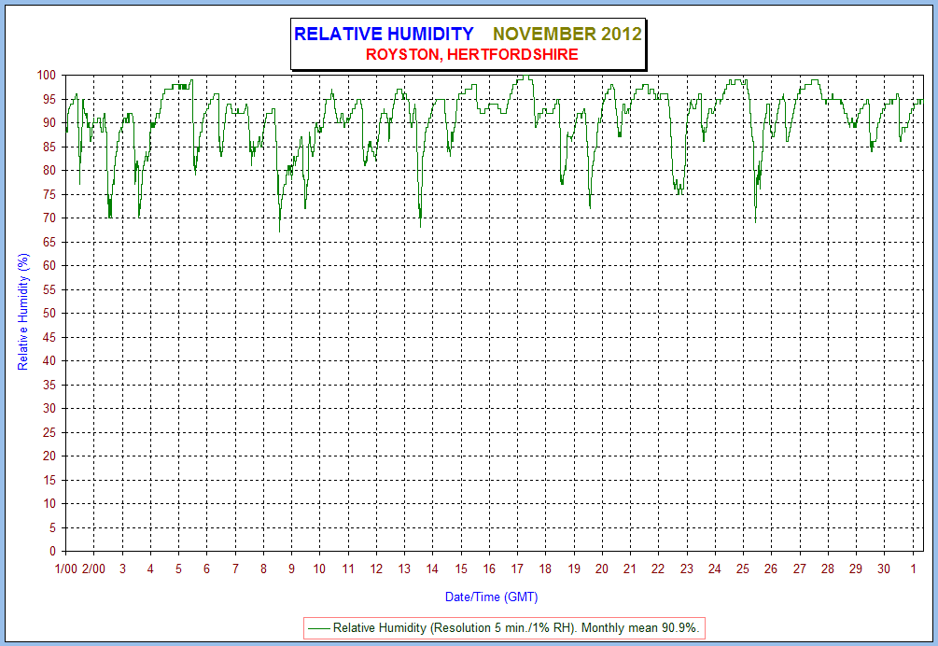
Task: Click the legend text with monthly mean 90.9%
Action: 515,628
